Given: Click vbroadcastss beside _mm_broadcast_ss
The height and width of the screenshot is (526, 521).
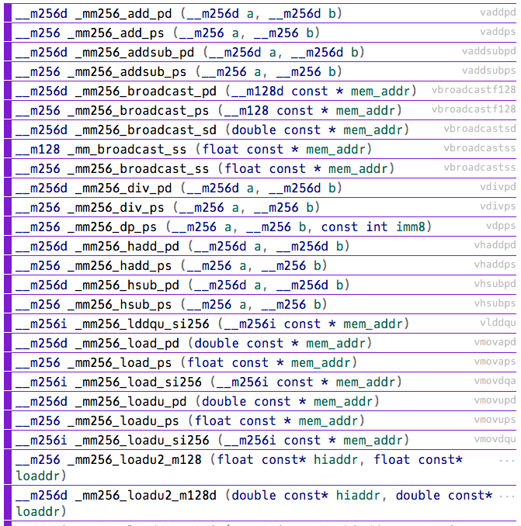Looking at the screenshot, I should (480, 148).
